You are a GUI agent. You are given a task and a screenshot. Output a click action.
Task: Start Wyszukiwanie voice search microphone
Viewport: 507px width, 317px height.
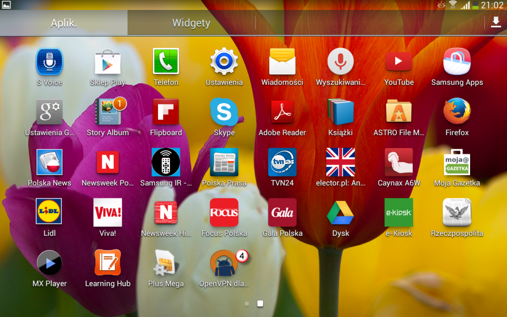pyautogui.click(x=340, y=62)
